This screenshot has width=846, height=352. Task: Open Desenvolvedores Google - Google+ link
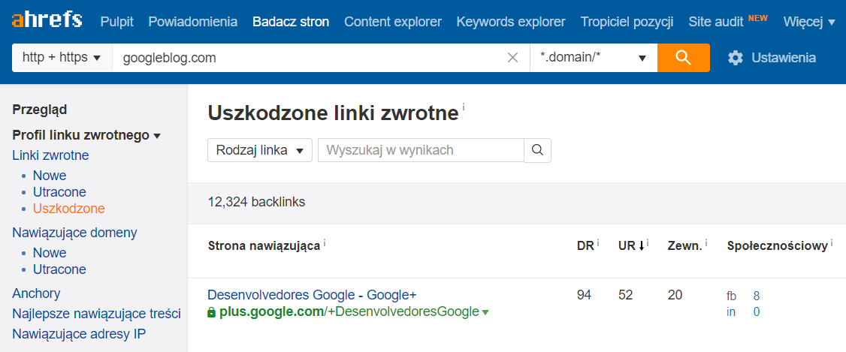(312, 295)
